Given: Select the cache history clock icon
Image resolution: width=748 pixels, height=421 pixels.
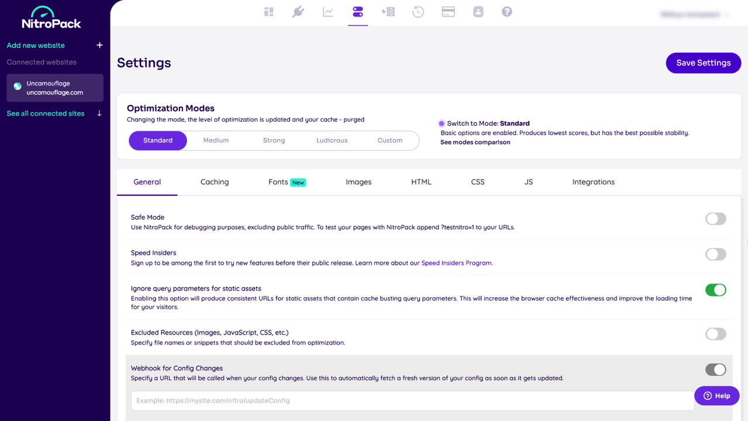Looking at the screenshot, I should [418, 12].
